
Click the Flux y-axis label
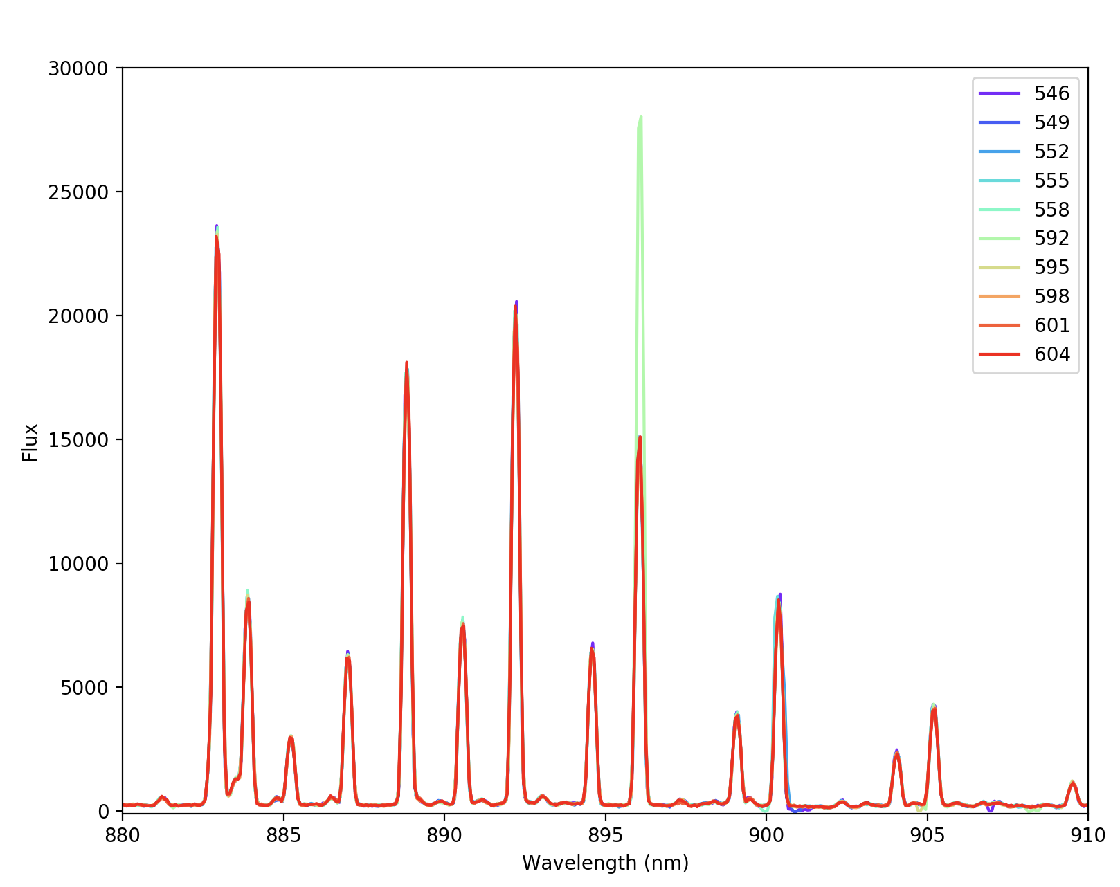click(30, 442)
